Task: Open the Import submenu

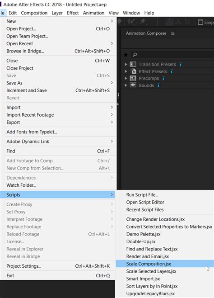Action: pos(58,107)
